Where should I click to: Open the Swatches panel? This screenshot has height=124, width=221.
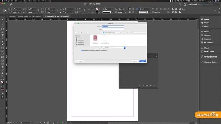(208, 35)
